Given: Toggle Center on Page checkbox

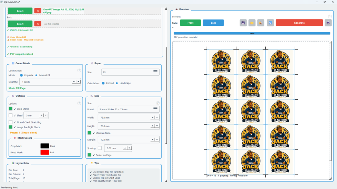Looking at the screenshot, I should [89, 155].
